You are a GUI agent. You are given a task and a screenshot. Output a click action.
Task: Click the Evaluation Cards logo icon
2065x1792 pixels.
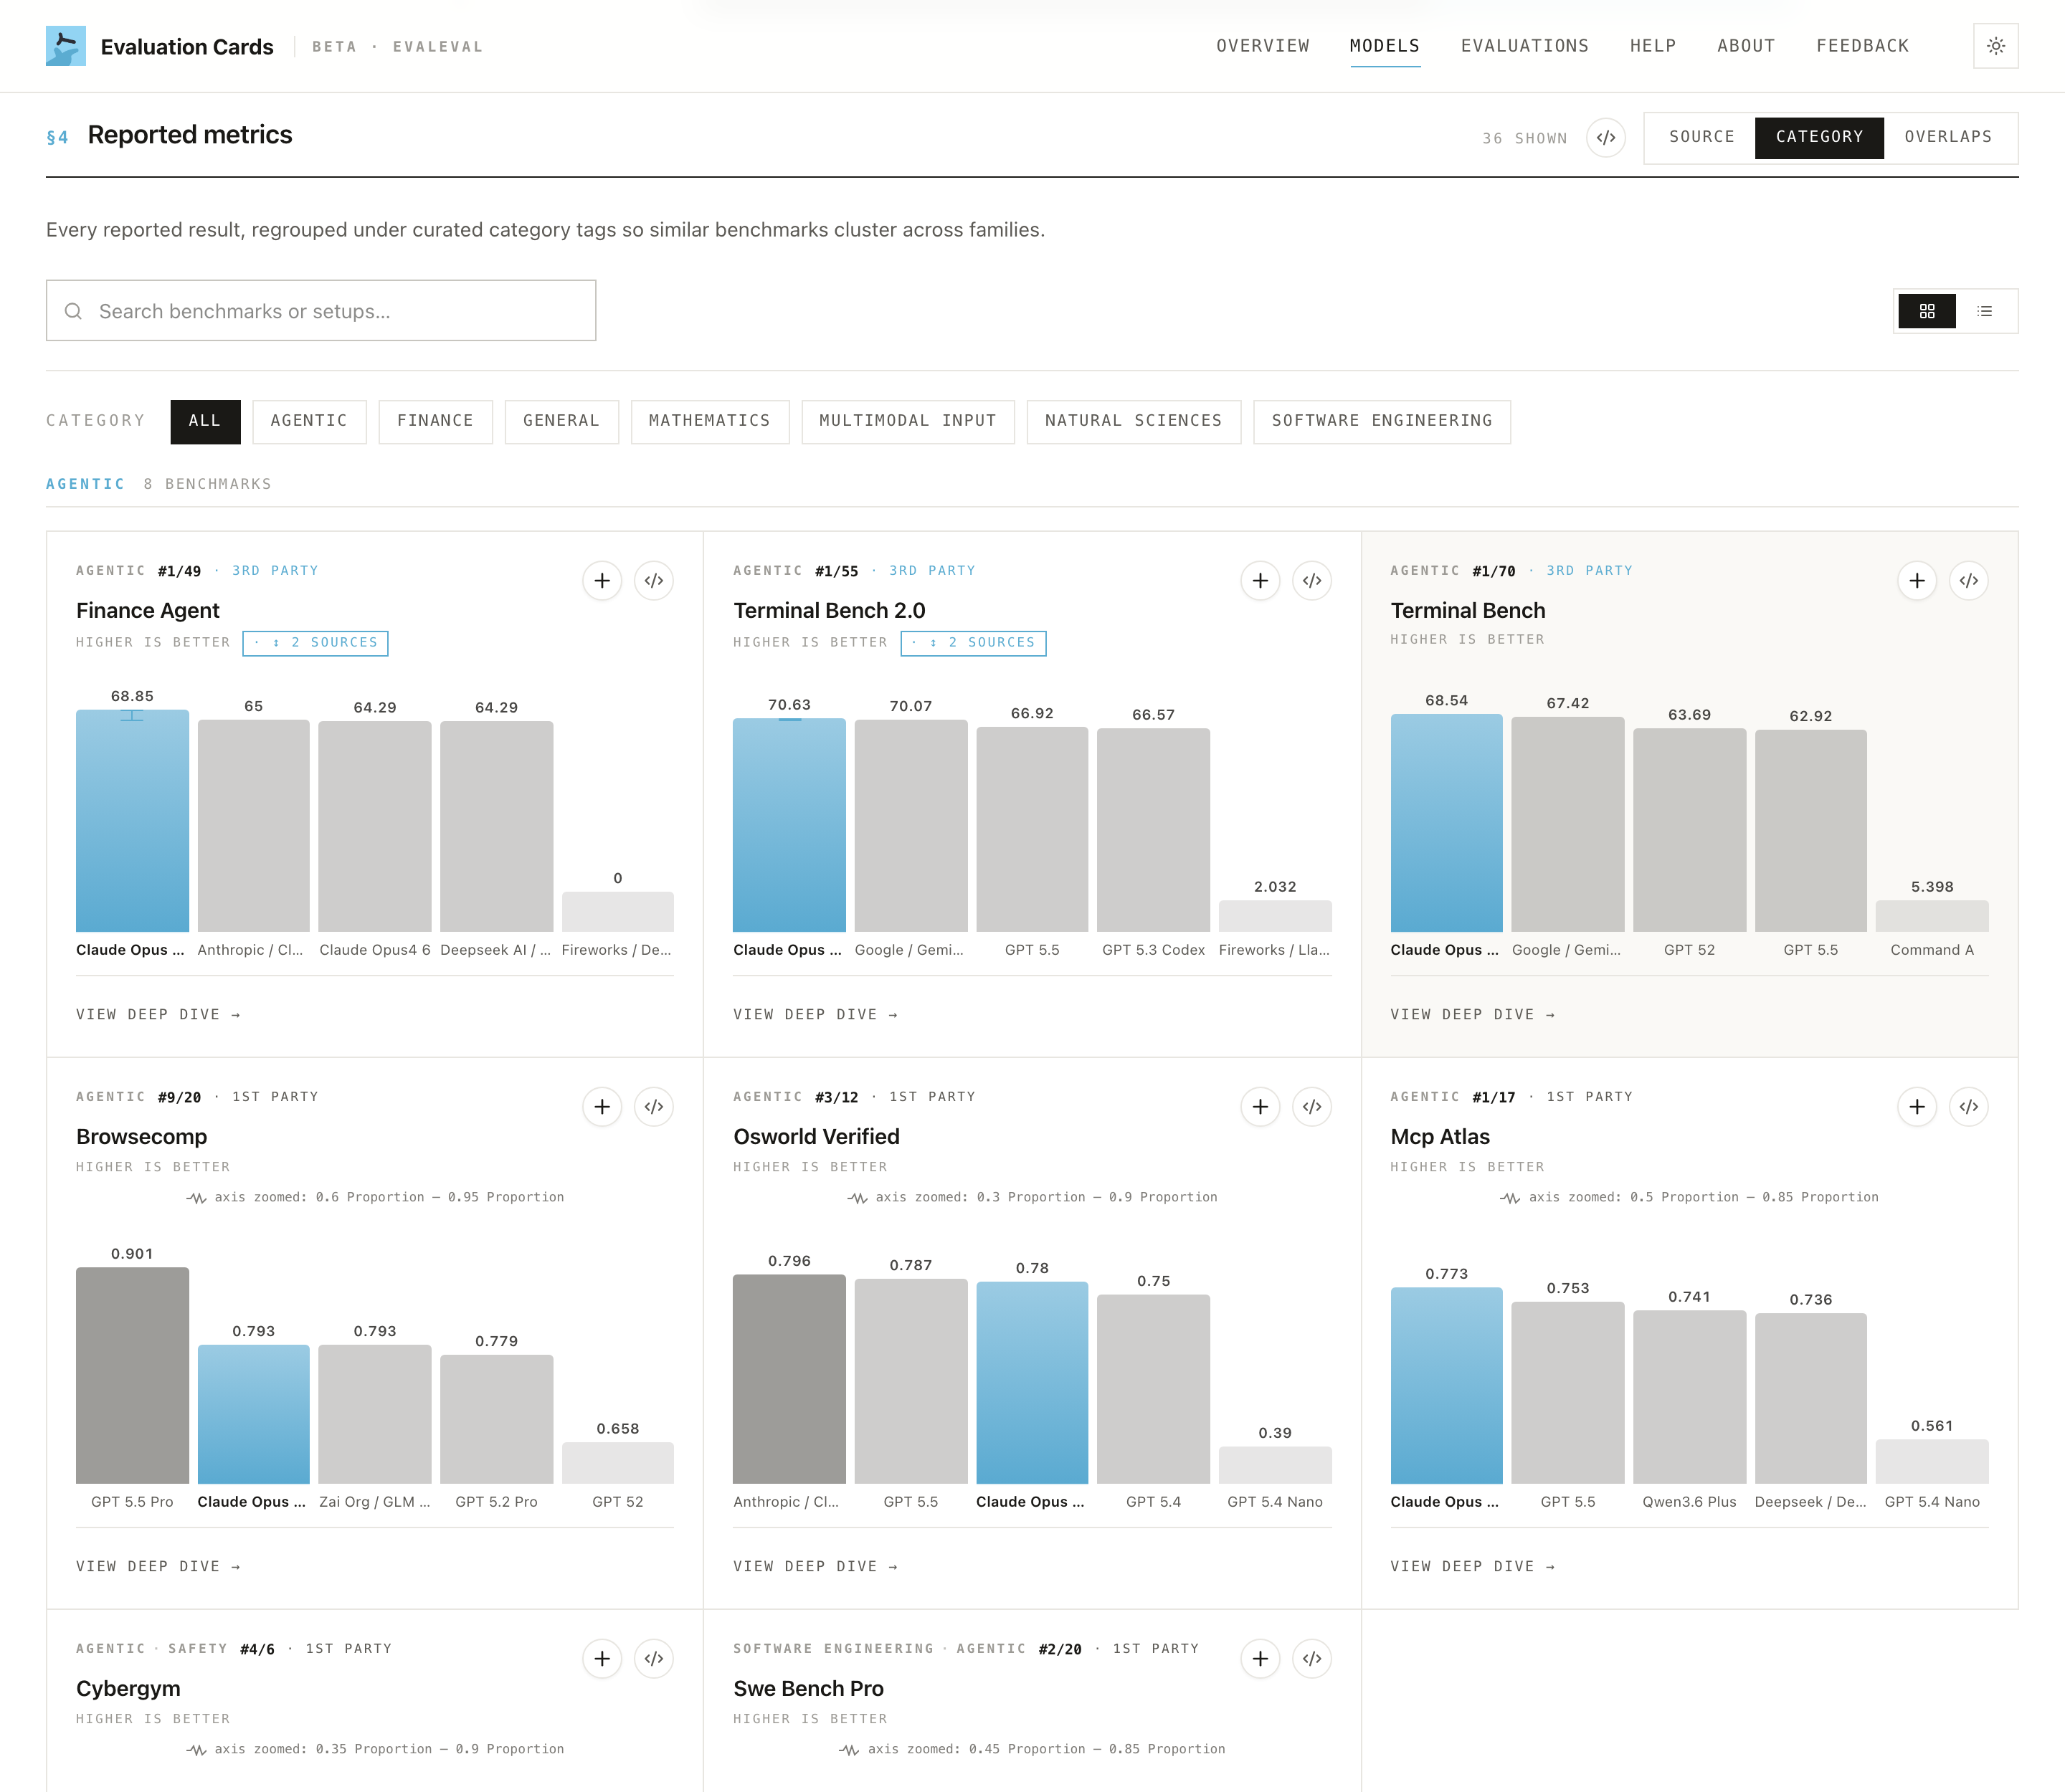pos(66,46)
